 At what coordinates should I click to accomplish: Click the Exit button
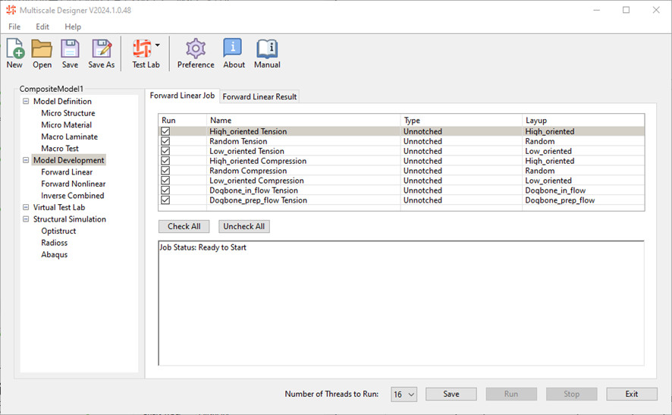pyautogui.click(x=632, y=395)
